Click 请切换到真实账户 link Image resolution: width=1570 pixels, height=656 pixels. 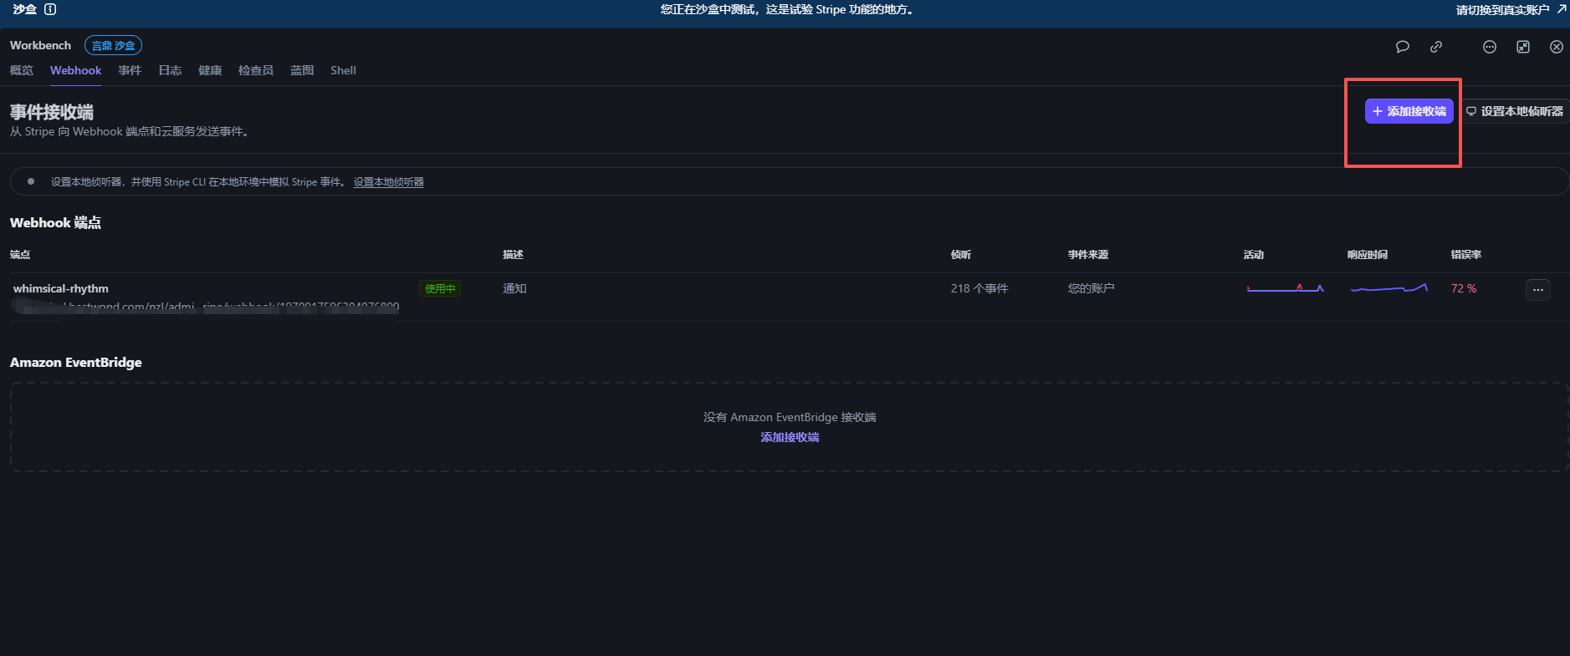(1511, 9)
